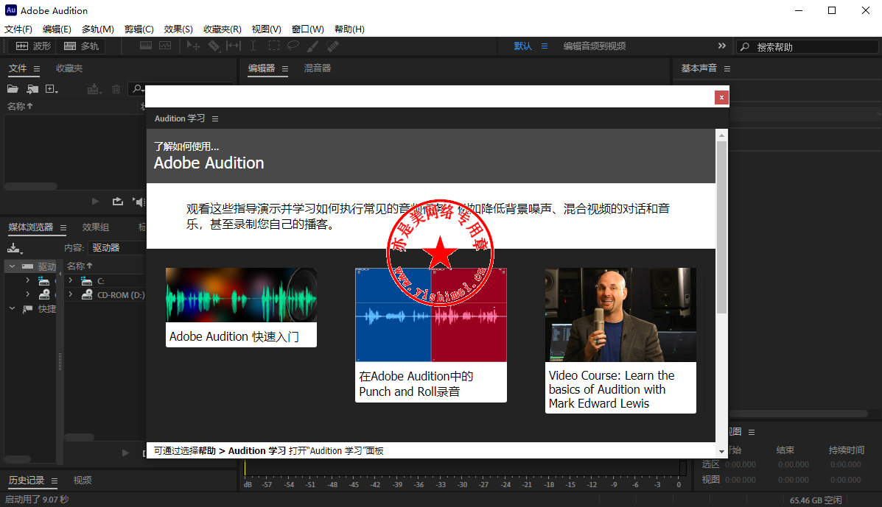
Task: Click the trash icon in the 文件 panel
Action: coord(116,89)
